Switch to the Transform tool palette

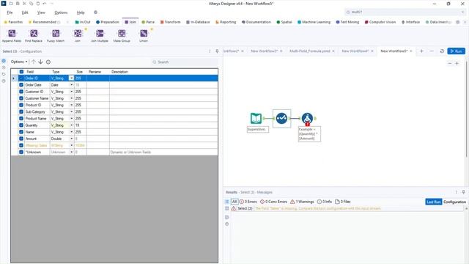170,22
